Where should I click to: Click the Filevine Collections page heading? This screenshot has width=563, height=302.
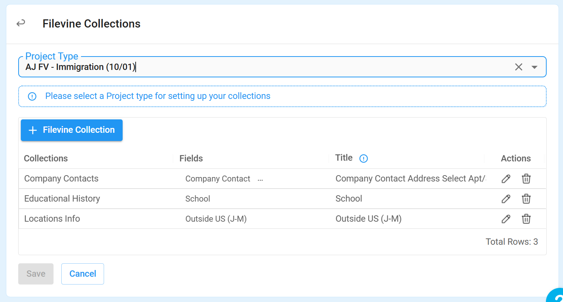point(91,24)
